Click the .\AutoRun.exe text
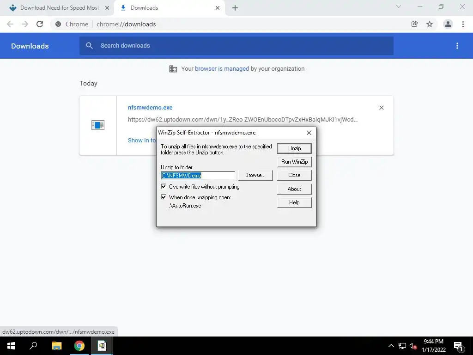The height and width of the screenshot is (355, 473). [185, 206]
